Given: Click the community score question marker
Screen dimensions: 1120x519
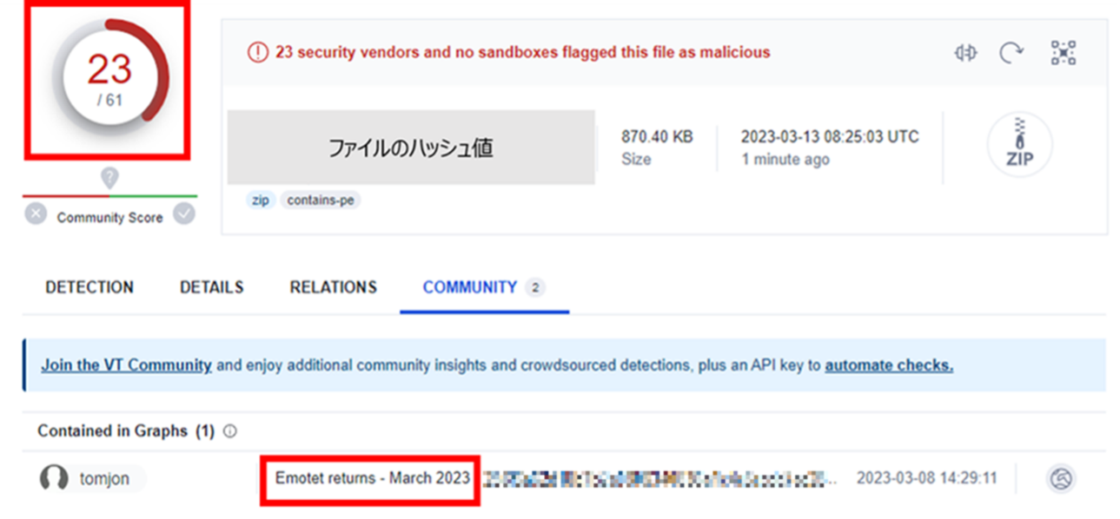Looking at the screenshot, I should coord(109,178).
